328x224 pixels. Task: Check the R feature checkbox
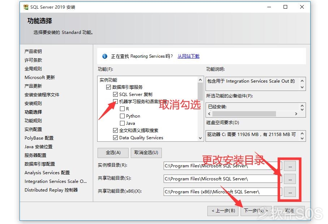(122, 109)
